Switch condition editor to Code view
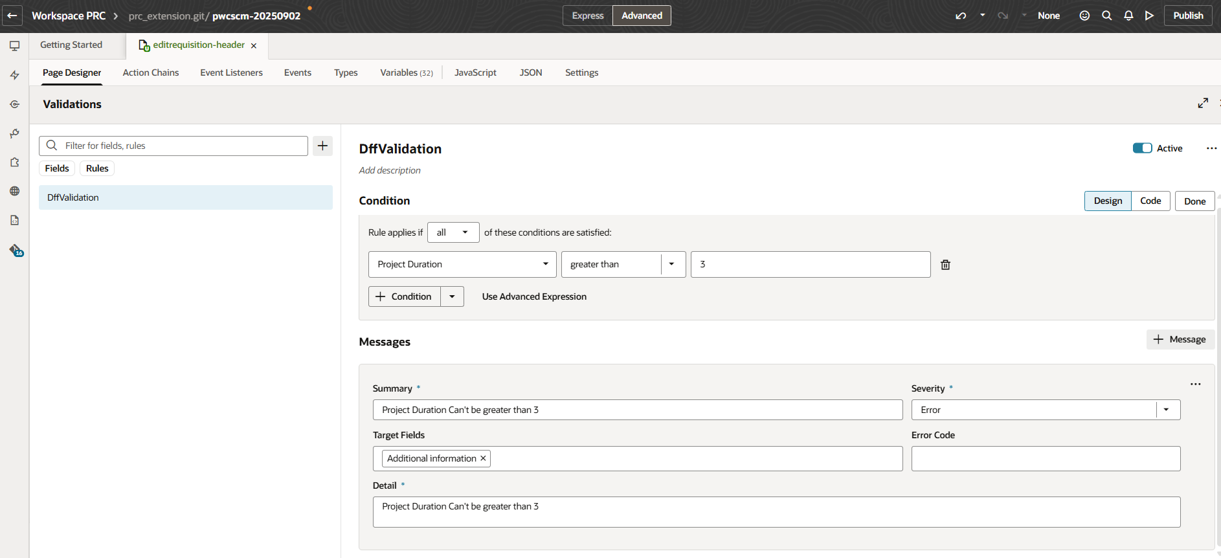The image size is (1221, 558). pos(1150,201)
